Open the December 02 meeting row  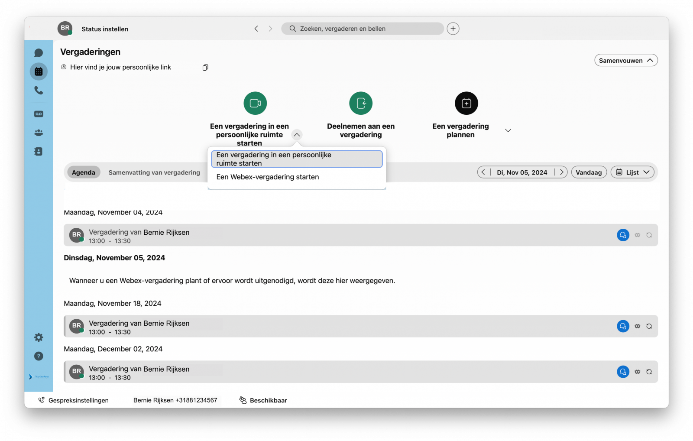361,372
